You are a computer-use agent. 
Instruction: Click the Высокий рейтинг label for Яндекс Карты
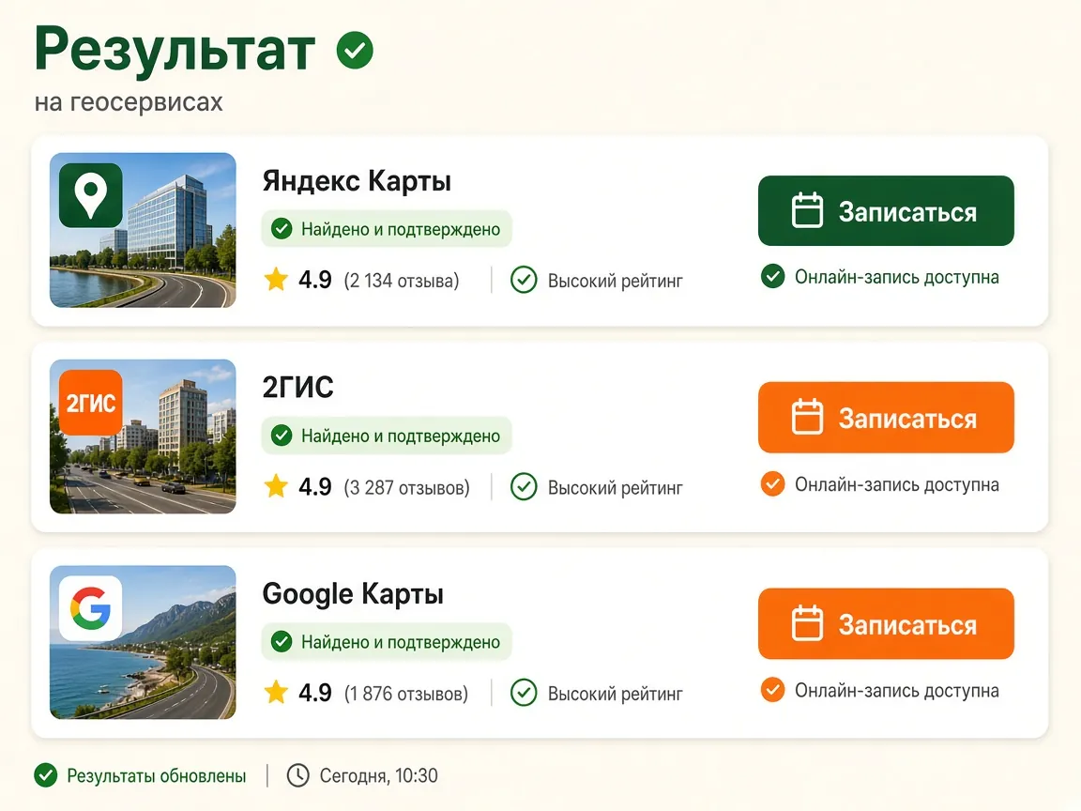(615, 282)
